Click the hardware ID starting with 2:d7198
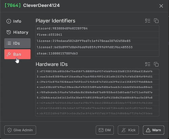The height and width of the screenshot is (139, 169). (x=97, y=72)
